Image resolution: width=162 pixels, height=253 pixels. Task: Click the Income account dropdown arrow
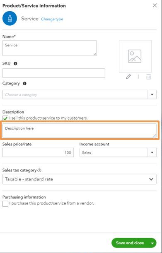(x=152, y=152)
